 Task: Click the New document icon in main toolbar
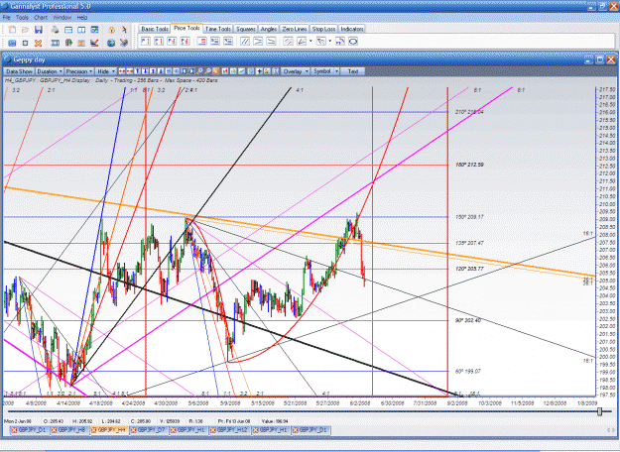pos(12,30)
